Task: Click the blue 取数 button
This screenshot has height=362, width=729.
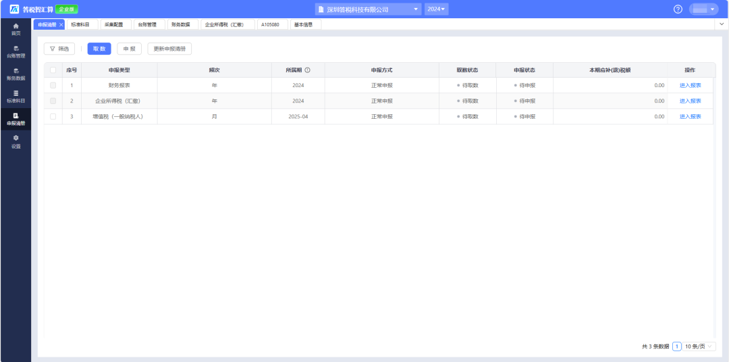Action: tap(99, 49)
